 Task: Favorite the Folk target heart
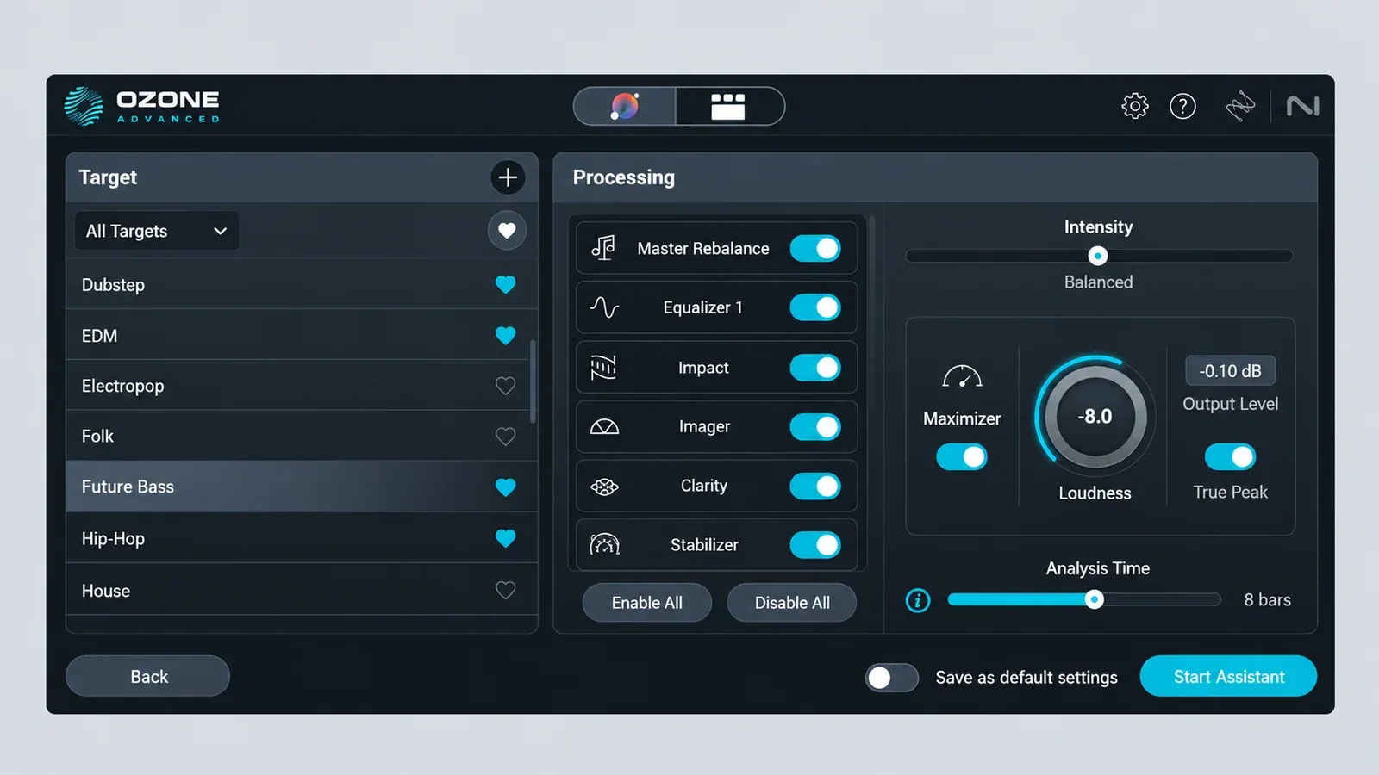(x=506, y=437)
